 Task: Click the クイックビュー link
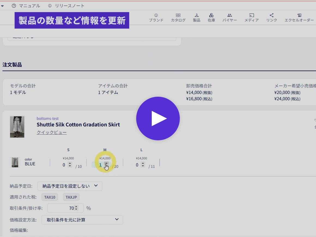tap(51, 132)
